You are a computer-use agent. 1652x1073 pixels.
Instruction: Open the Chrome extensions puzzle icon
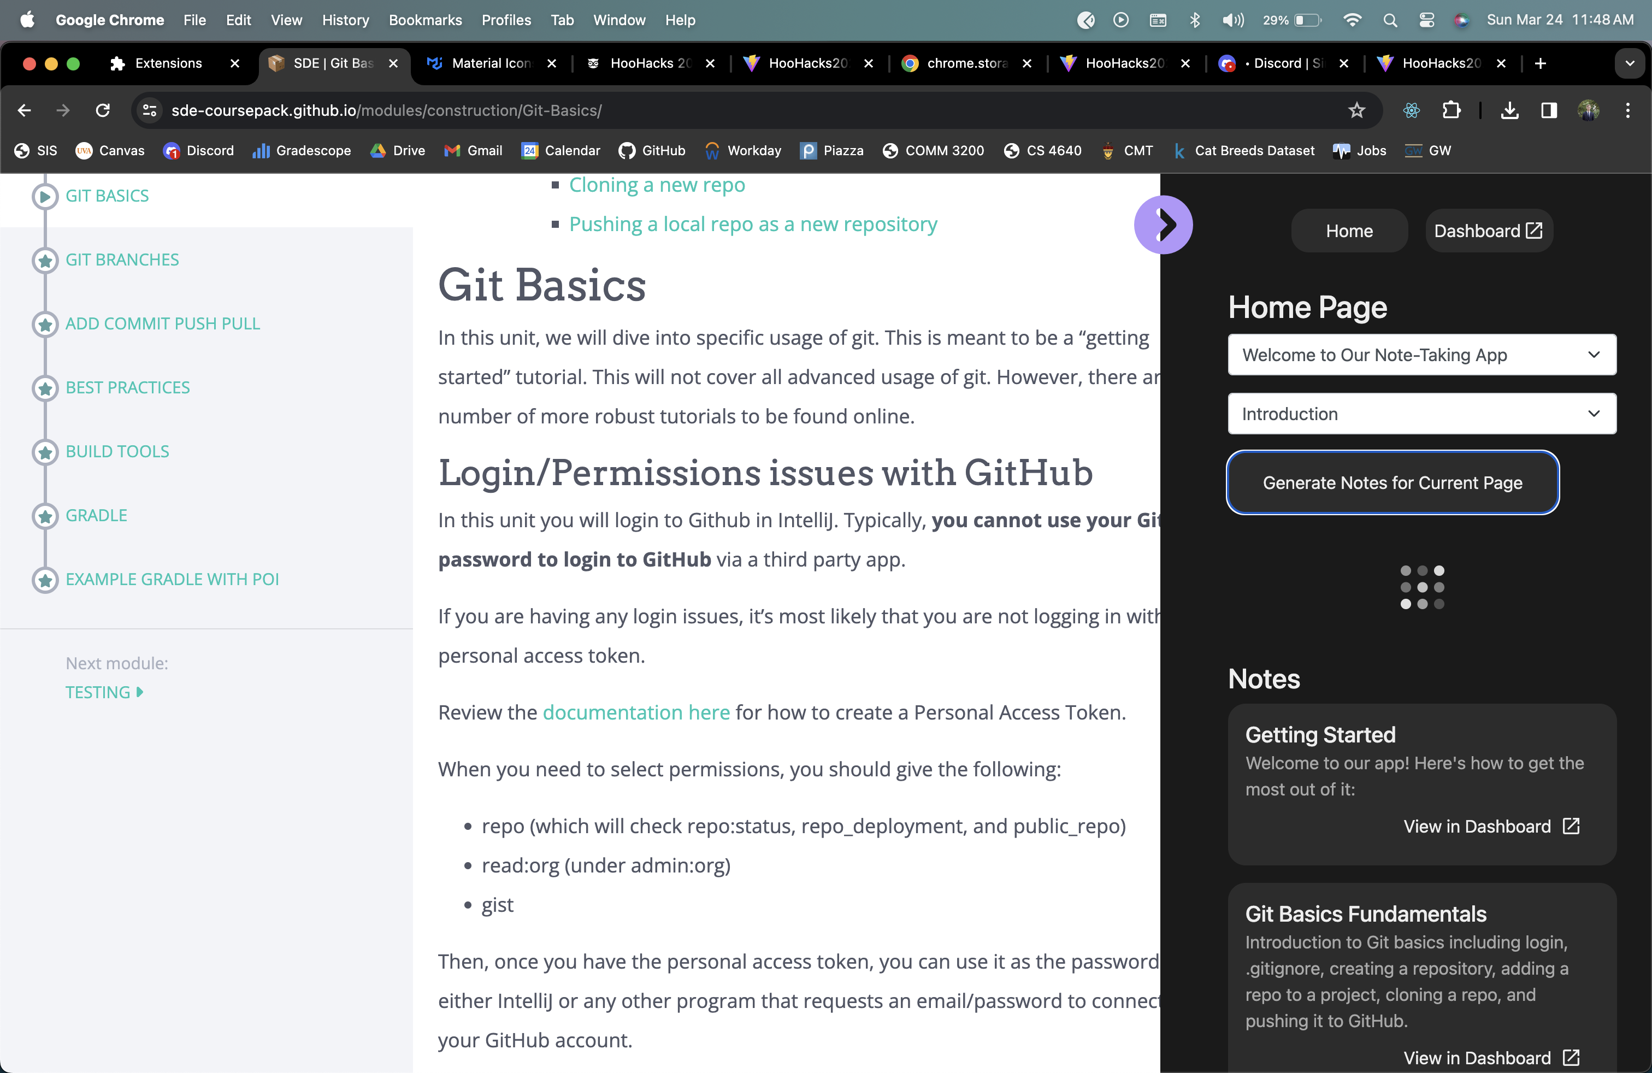1452,110
